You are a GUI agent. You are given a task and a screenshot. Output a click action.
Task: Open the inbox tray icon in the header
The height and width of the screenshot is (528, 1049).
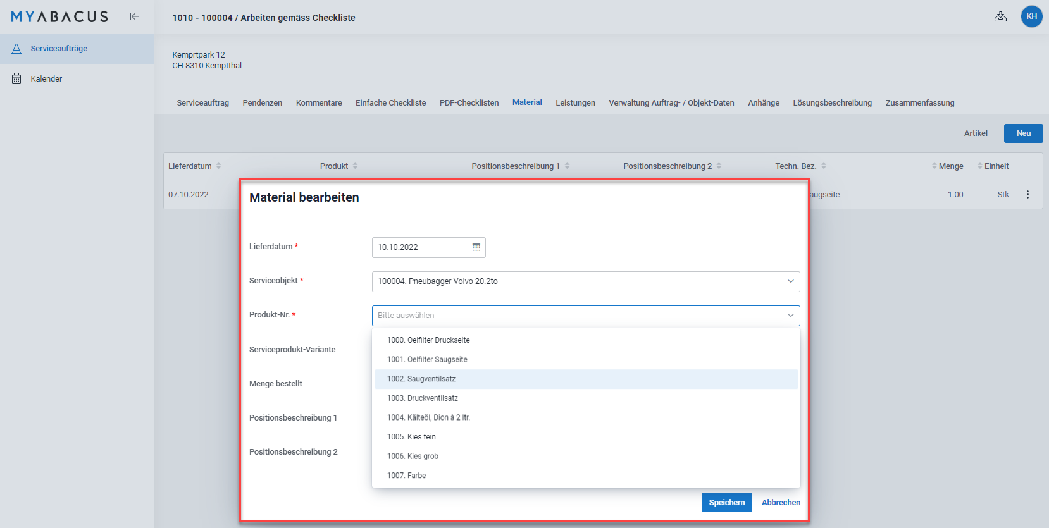pos(1000,16)
